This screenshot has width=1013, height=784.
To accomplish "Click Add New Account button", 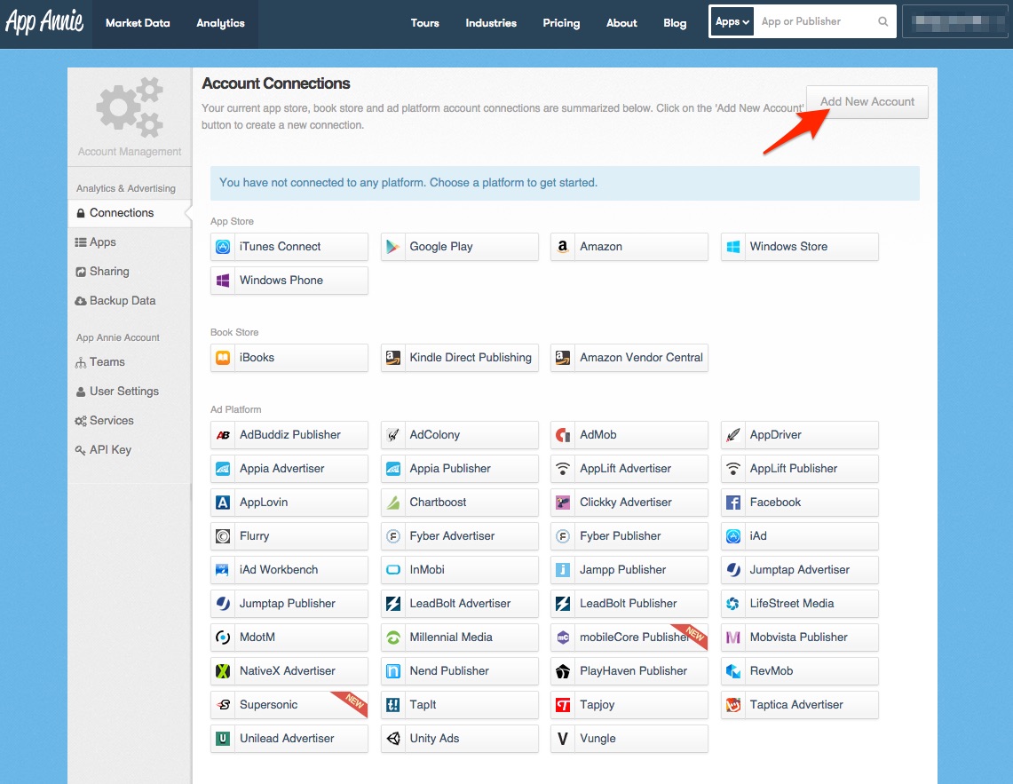I will 867,102.
